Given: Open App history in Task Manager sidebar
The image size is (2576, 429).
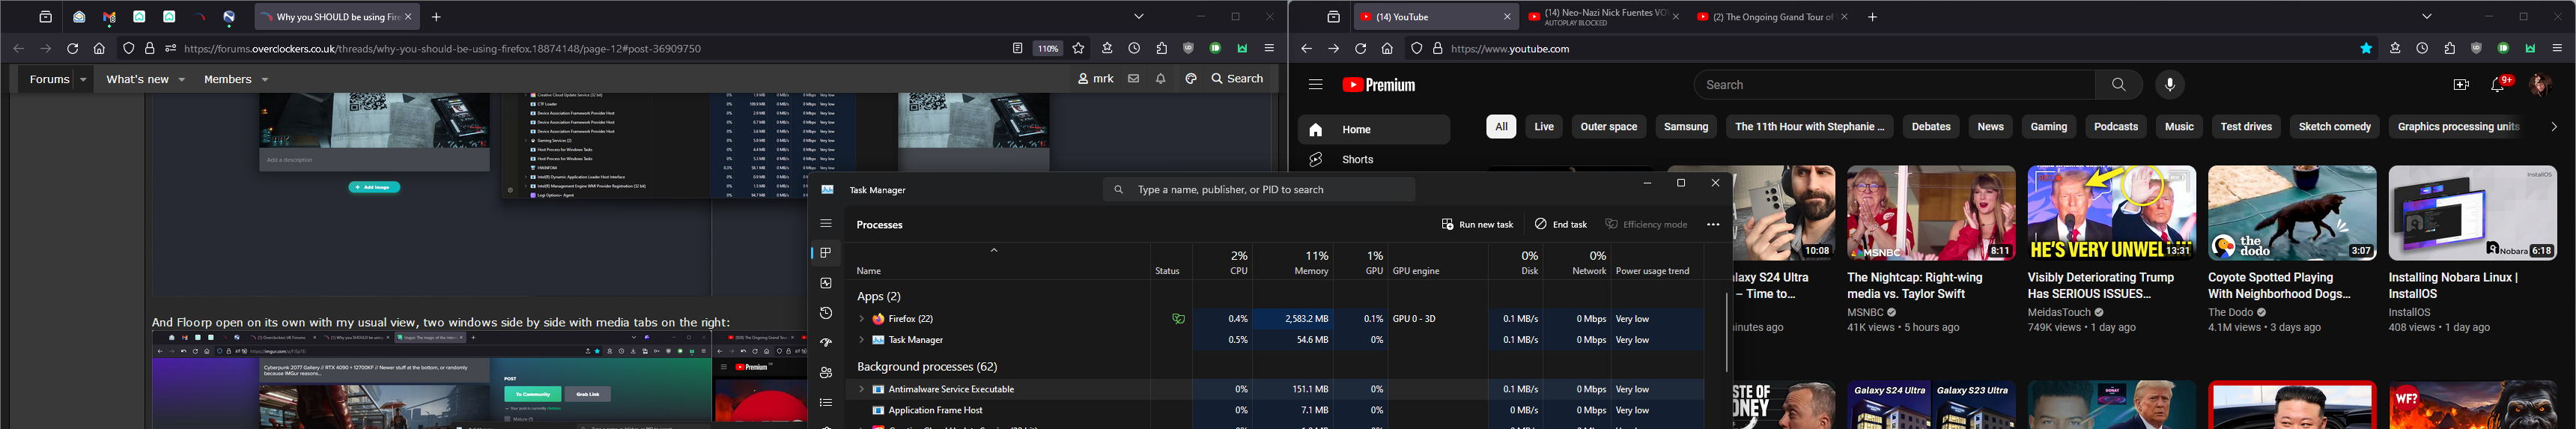Looking at the screenshot, I should (826, 313).
